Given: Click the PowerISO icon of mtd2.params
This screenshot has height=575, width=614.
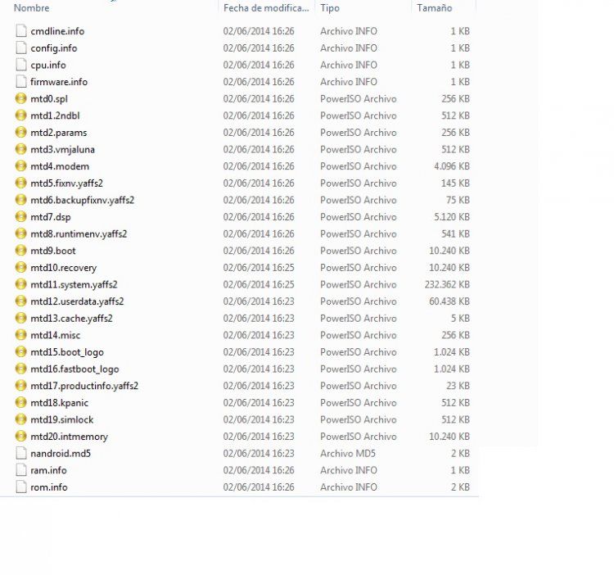Looking at the screenshot, I should [x=20, y=132].
